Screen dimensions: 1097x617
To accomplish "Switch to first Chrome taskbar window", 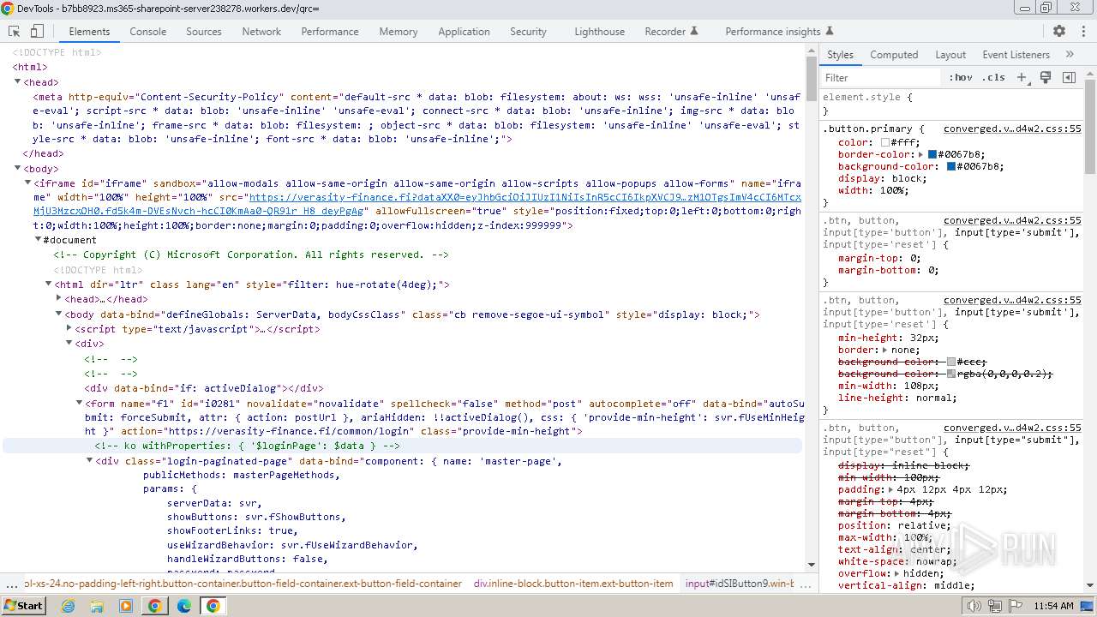I will [x=154, y=606].
